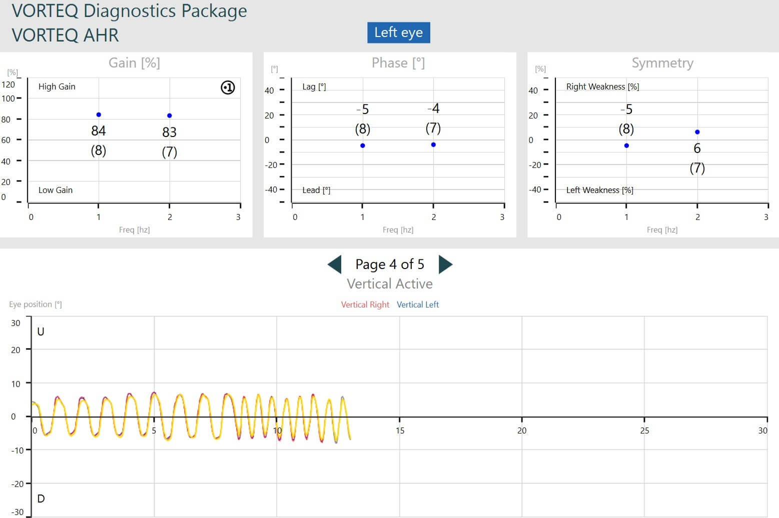
Task: Click the Phase data point at 2 Hz
Action: 433,144
